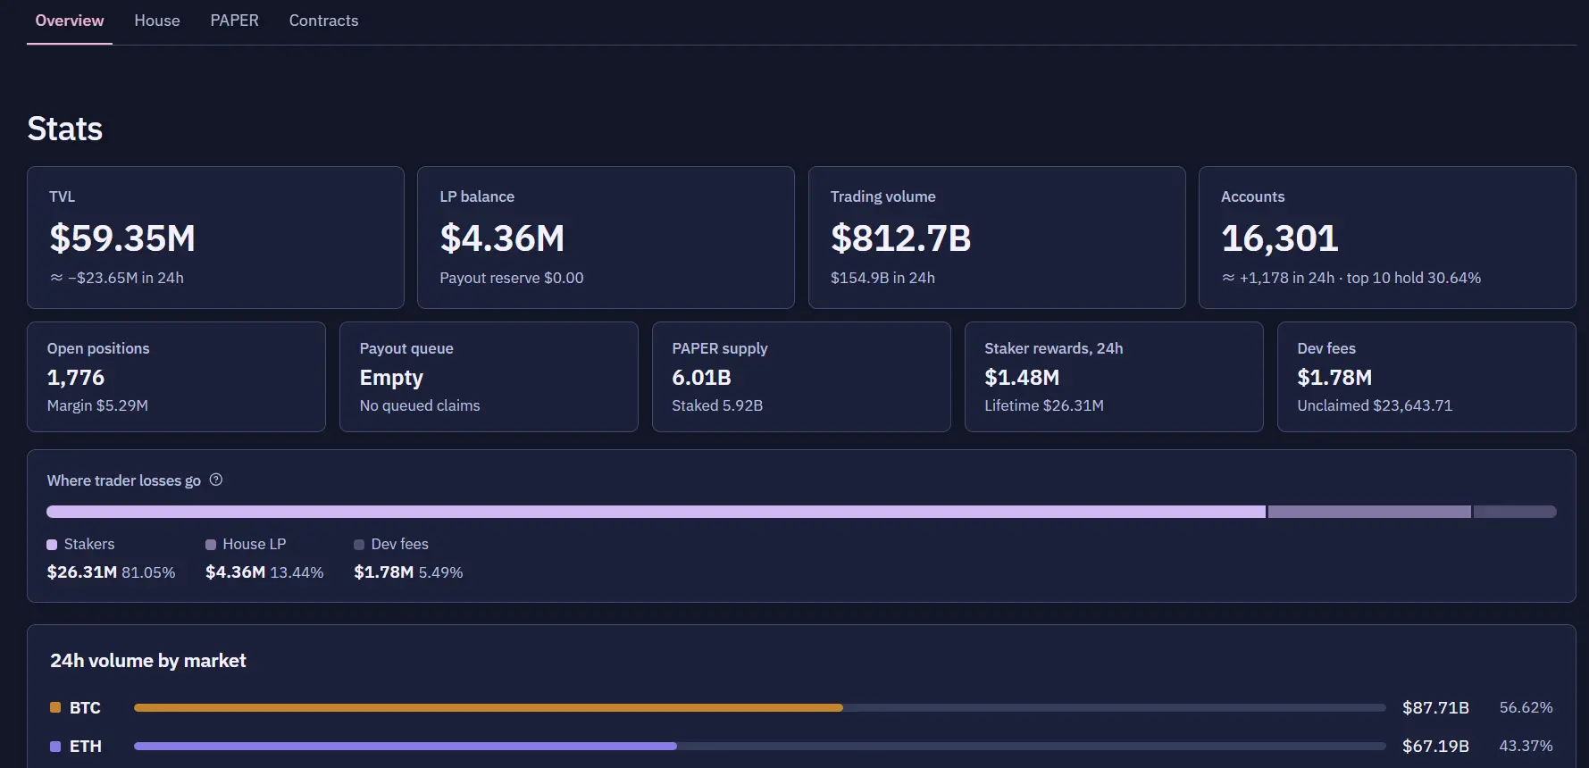Select the $4.36M value in the LP balance card

pyautogui.click(x=502, y=238)
